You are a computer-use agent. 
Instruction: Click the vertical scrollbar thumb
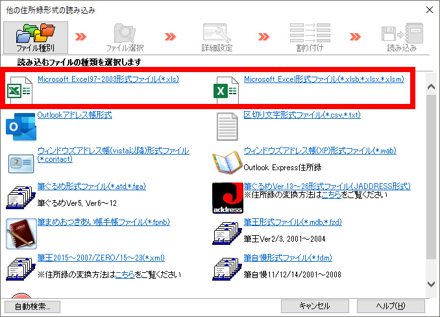click(431, 177)
